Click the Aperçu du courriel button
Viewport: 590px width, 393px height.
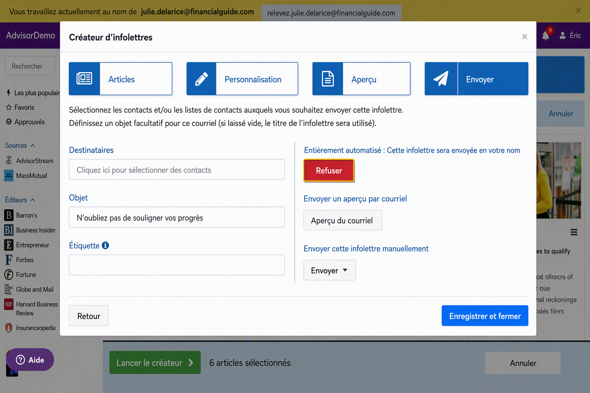pos(343,220)
